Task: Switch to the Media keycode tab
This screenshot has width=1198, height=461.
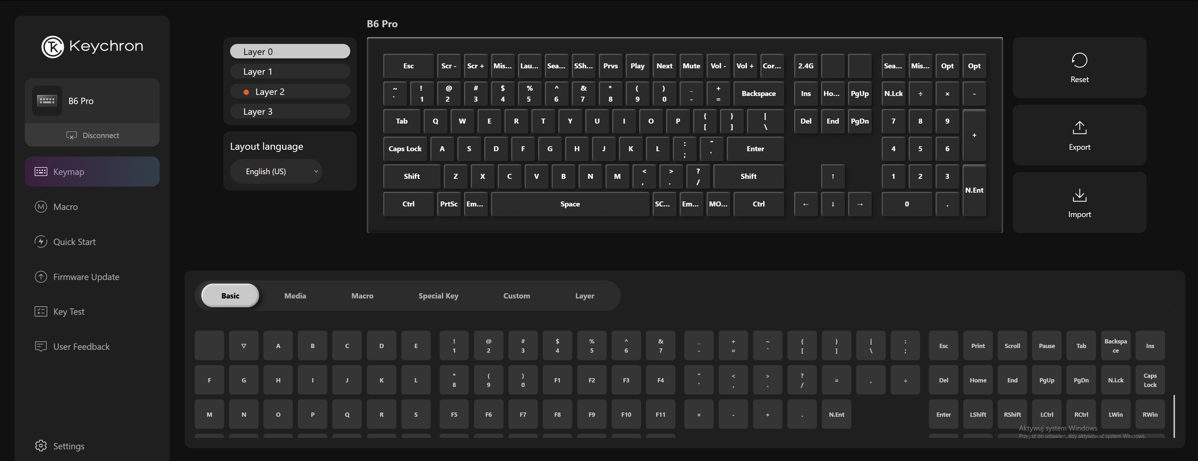Action: [x=295, y=296]
